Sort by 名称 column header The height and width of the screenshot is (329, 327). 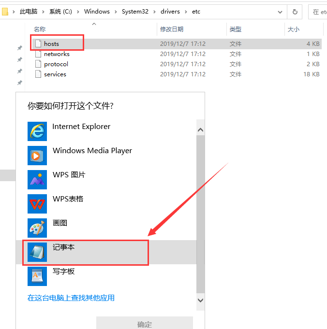[x=40, y=29]
